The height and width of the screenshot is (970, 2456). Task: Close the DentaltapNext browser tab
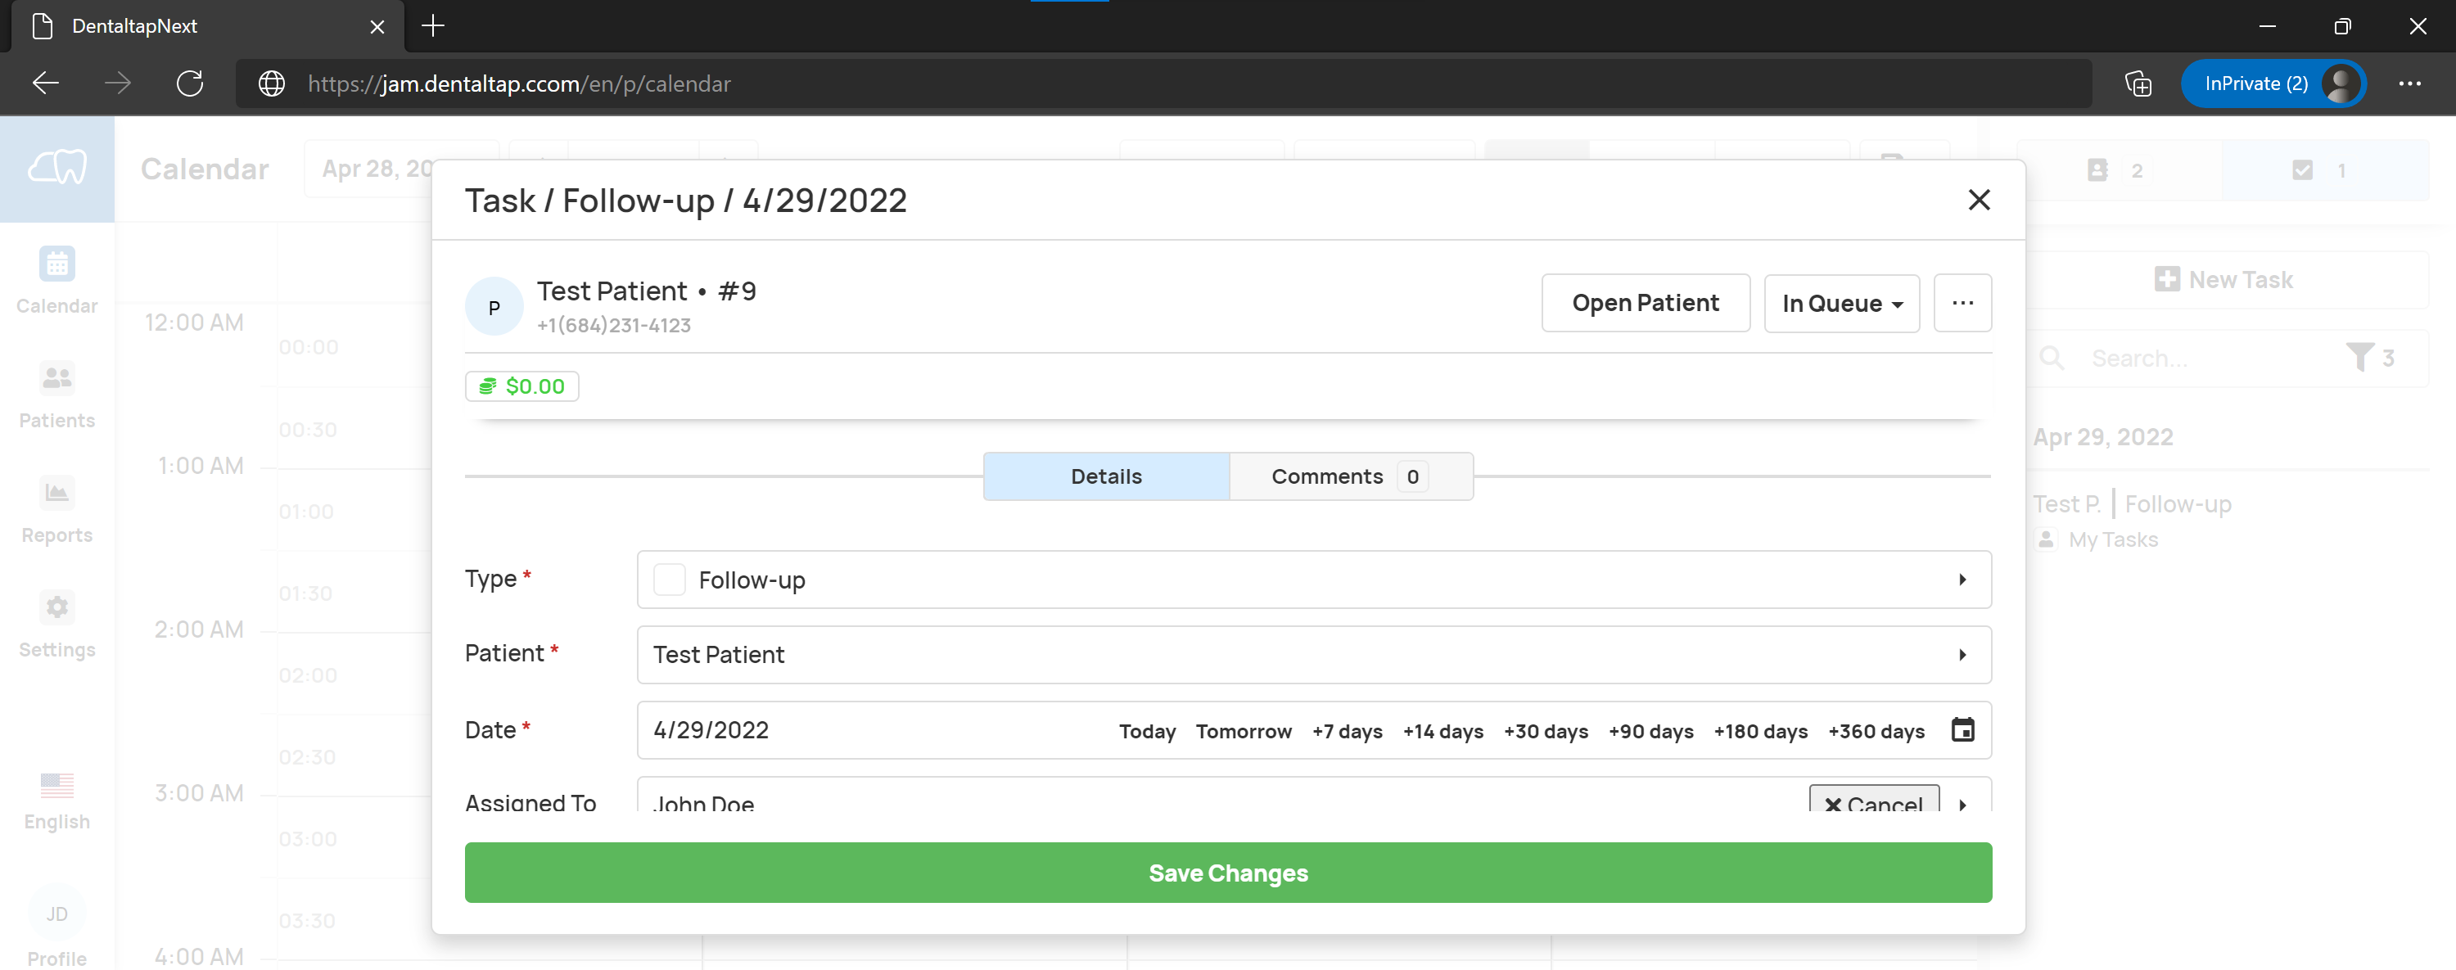[x=377, y=27]
